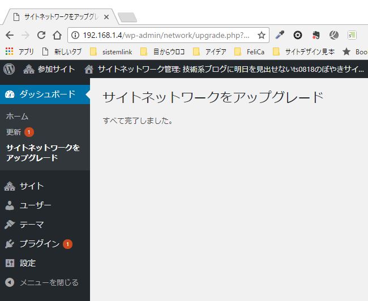Click the プラグイン update count badge
Screen dimensions: 368x301
(x=67, y=244)
